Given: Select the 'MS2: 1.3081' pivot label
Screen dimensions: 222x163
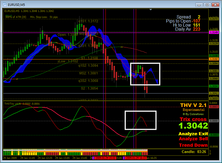Looking at the screenshot, I should [x=88, y=73].
